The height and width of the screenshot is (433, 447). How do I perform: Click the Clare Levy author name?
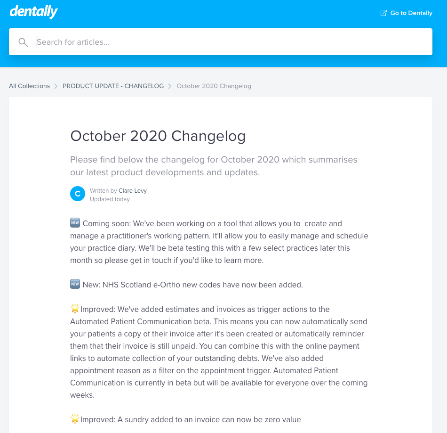tap(133, 191)
